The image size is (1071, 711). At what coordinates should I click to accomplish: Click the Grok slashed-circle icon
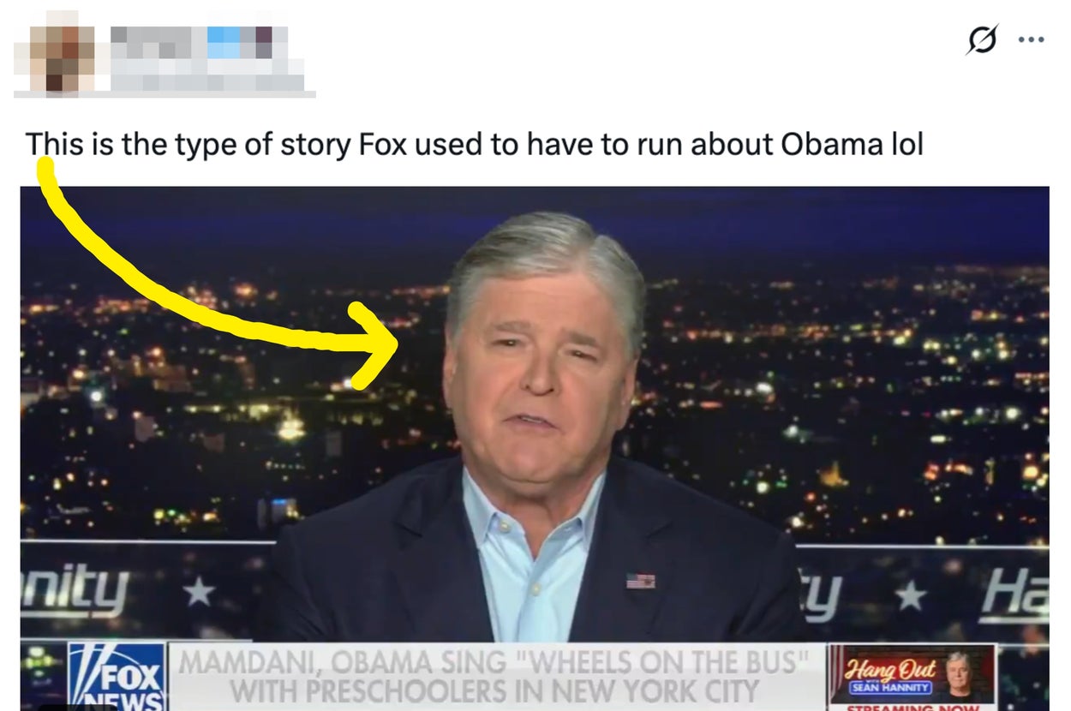pos(982,39)
